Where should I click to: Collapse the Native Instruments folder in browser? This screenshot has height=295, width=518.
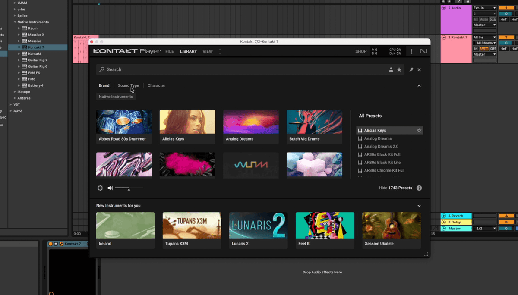[x=15, y=22]
